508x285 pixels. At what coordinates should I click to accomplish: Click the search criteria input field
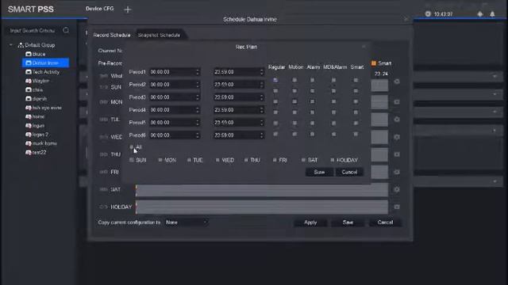coord(33,30)
